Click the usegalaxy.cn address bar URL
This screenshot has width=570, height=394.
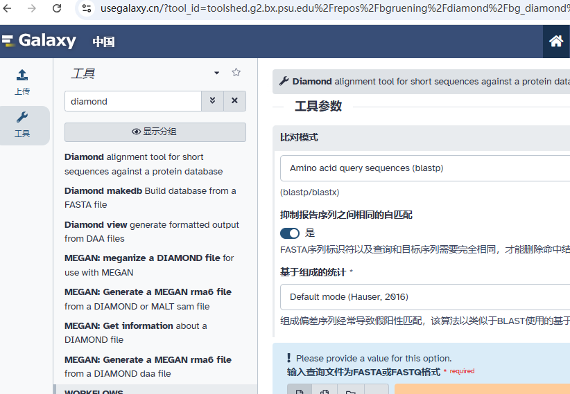coord(334,8)
